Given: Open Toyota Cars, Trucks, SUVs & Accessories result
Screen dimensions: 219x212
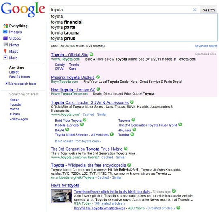Looking at the screenshot, I should tap(90, 102).
